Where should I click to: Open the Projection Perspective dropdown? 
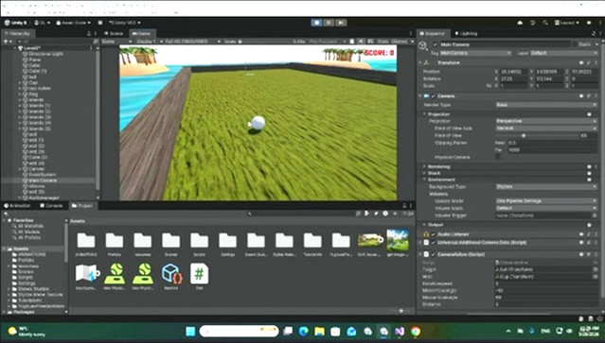click(546, 121)
